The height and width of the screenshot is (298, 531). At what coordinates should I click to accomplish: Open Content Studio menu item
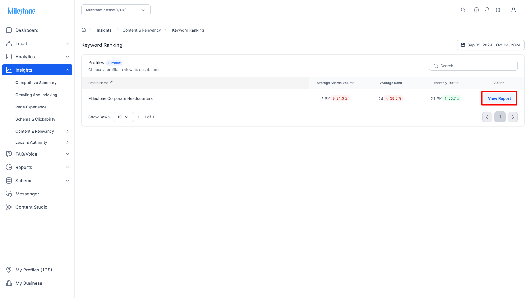tap(32, 207)
